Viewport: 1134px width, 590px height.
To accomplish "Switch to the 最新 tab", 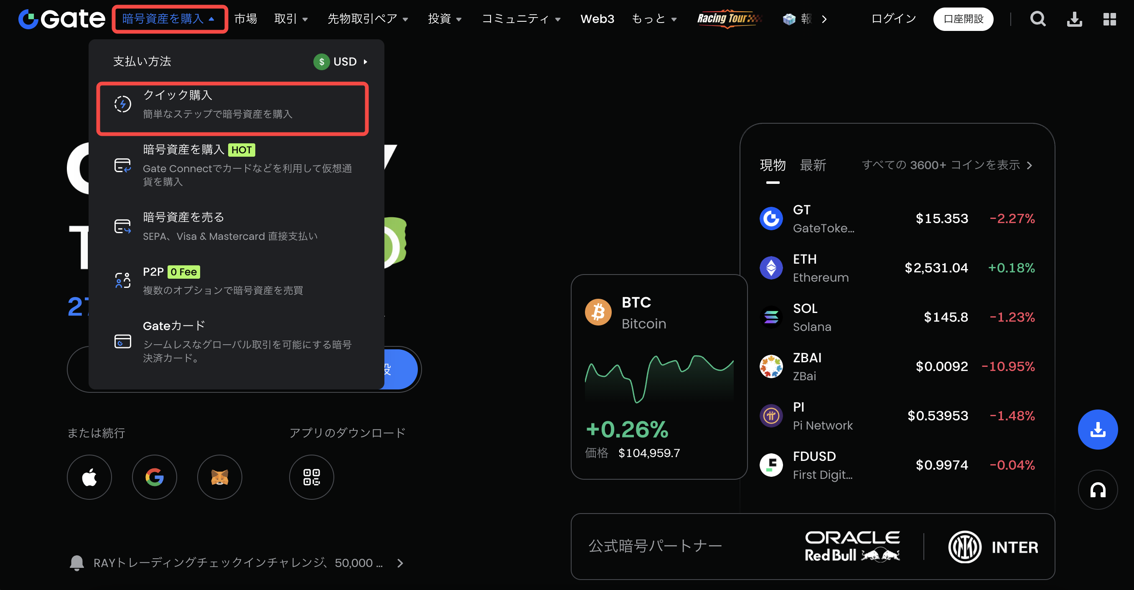I will coord(813,165).
